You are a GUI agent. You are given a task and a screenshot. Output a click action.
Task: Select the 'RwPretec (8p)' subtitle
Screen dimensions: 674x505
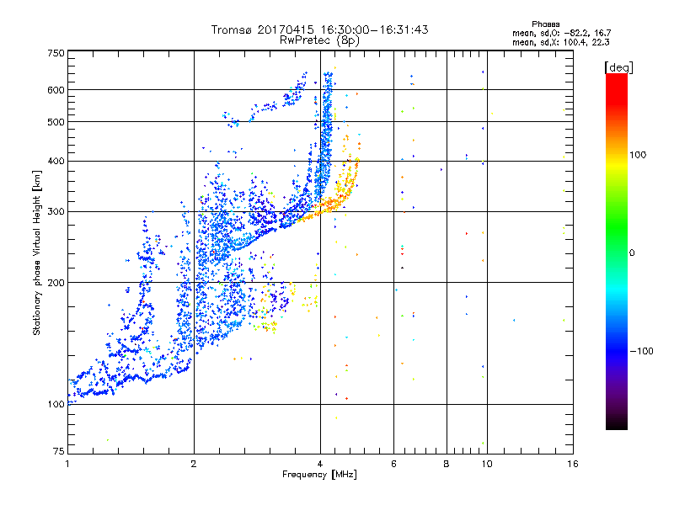pyautogui.click(x=320, y=40)
